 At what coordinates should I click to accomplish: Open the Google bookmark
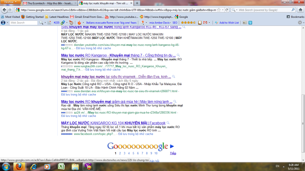tap(181, 17)
